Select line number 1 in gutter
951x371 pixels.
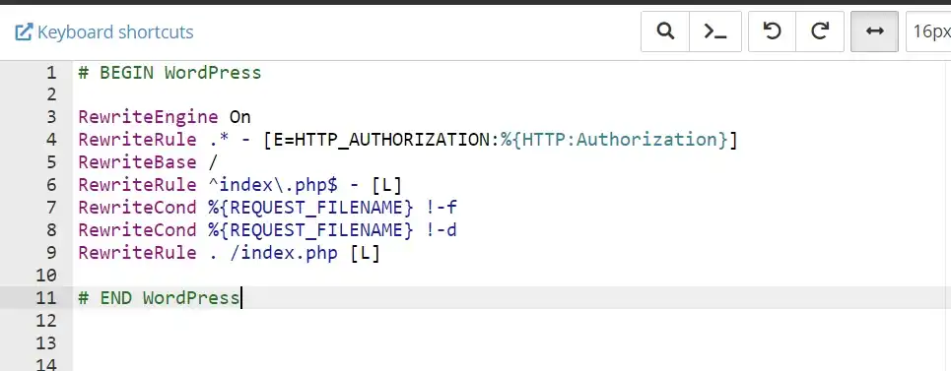tap(51, 73)
